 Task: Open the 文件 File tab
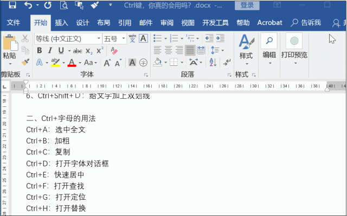(x=14, y=23)
